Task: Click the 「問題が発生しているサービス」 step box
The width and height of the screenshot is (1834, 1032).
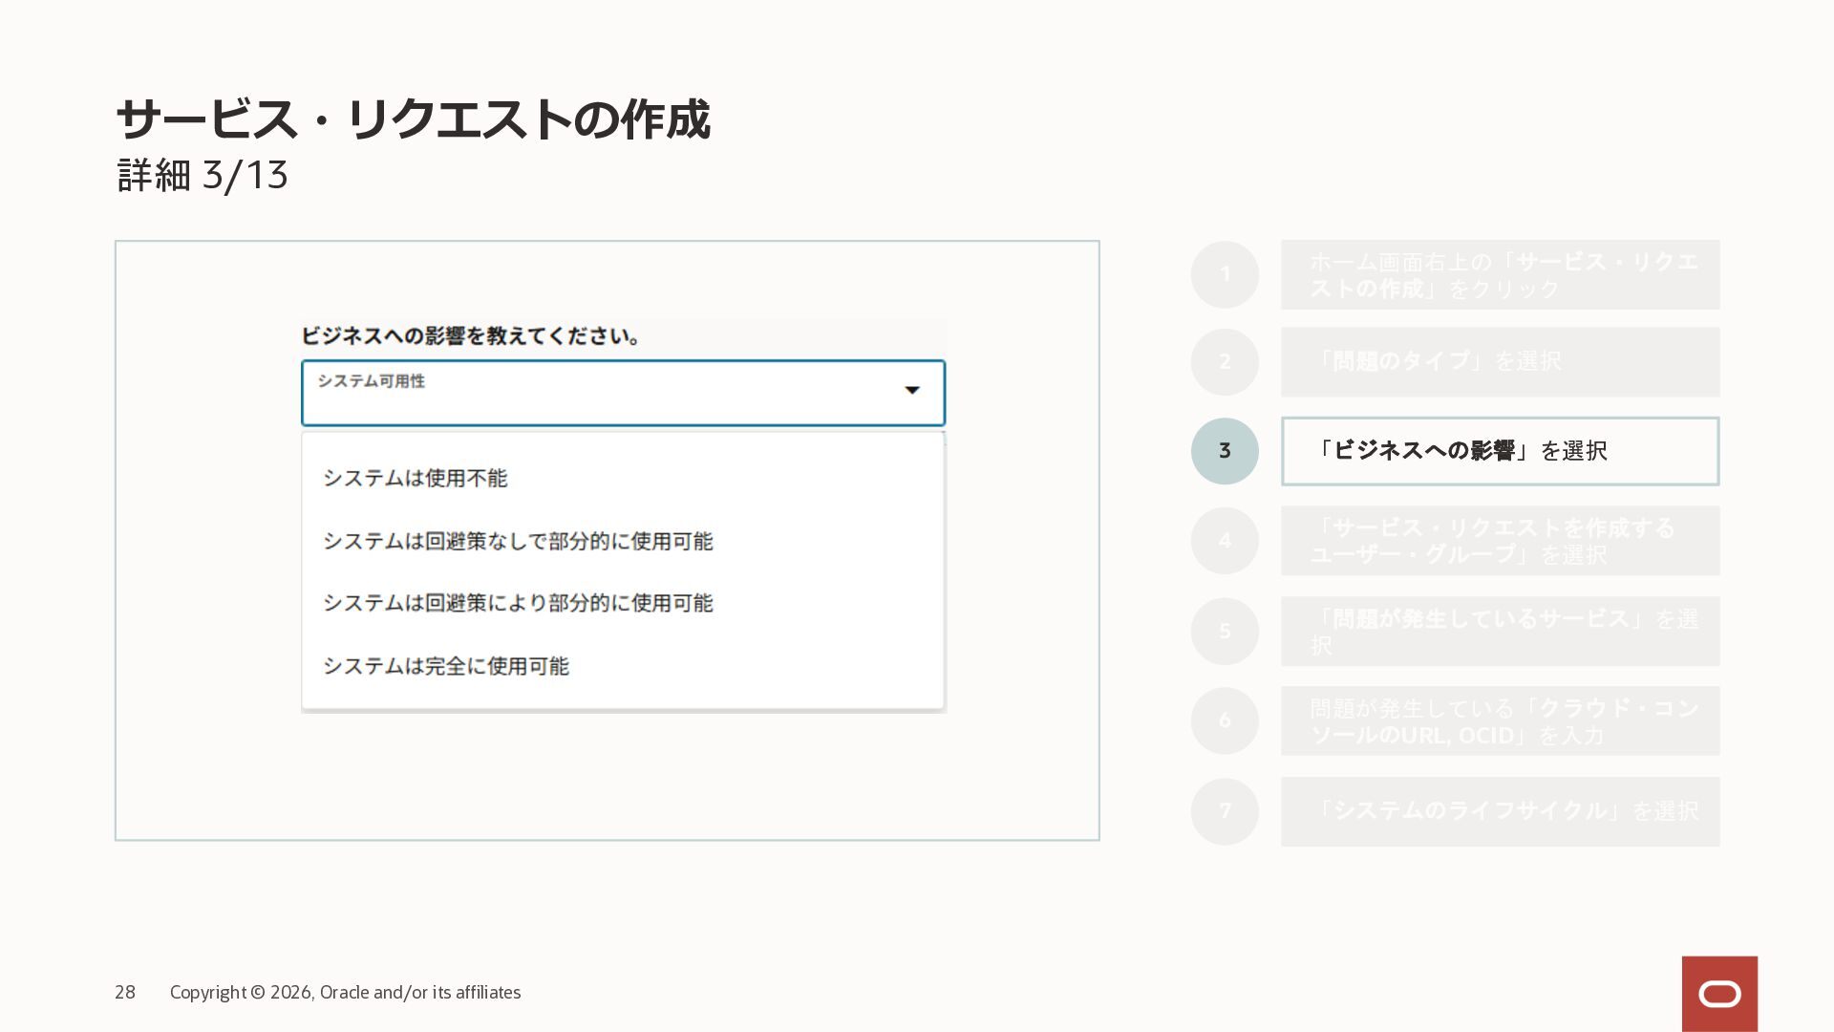Action: click(1500, 631)
